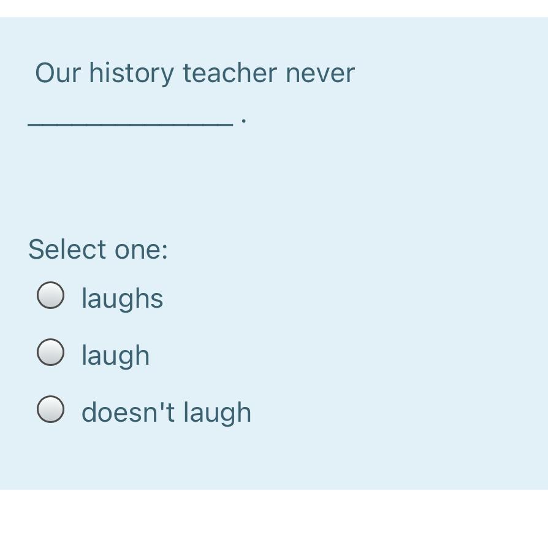This screenshot has height=548, width=548.
Task: Click the white area below quiz panel
Action: click(274, 519)
